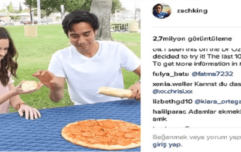The image size is (241, 152).
Task: Open the @kiara_ortega mention
Action: 218,102
